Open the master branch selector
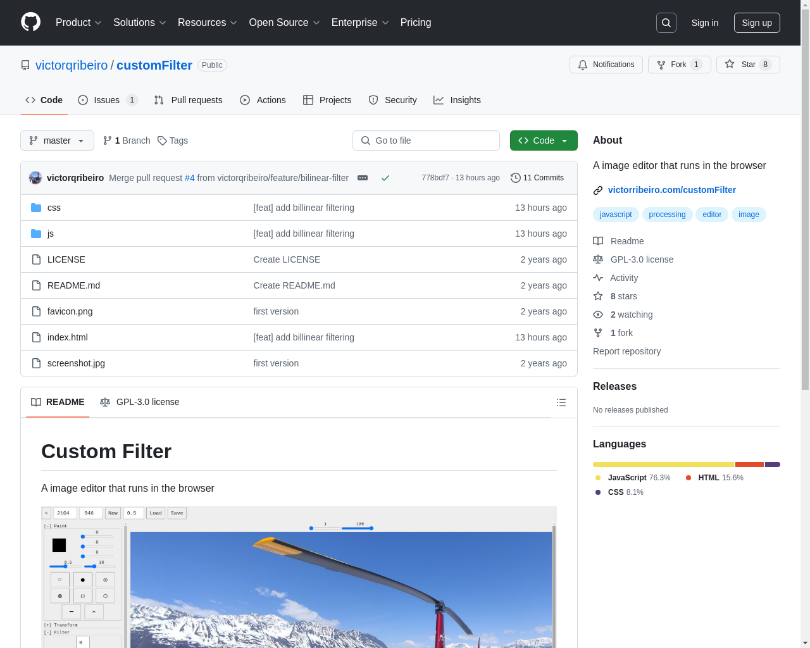Image resolution: width=810 pixels, height=648 pixels. (x=57, y=140)
